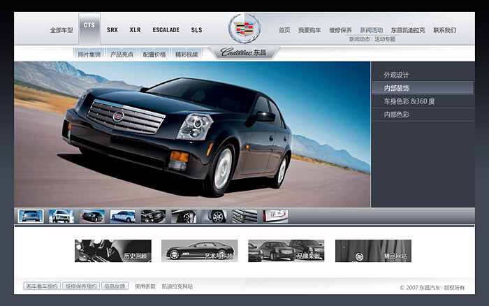Click the © 2007 东昌汽车 copyright text

pyautogui.click(x=432, y=288)
